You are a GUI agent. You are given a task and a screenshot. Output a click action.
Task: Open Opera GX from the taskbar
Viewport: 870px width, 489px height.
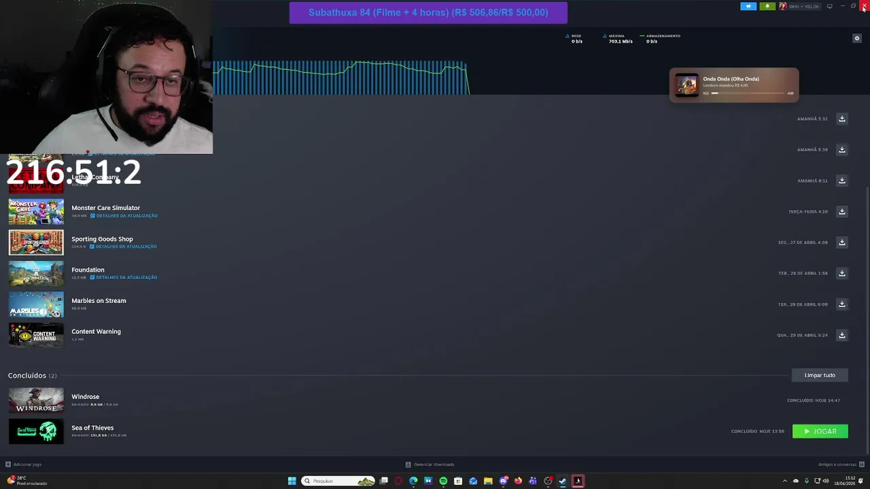(398, 481)
